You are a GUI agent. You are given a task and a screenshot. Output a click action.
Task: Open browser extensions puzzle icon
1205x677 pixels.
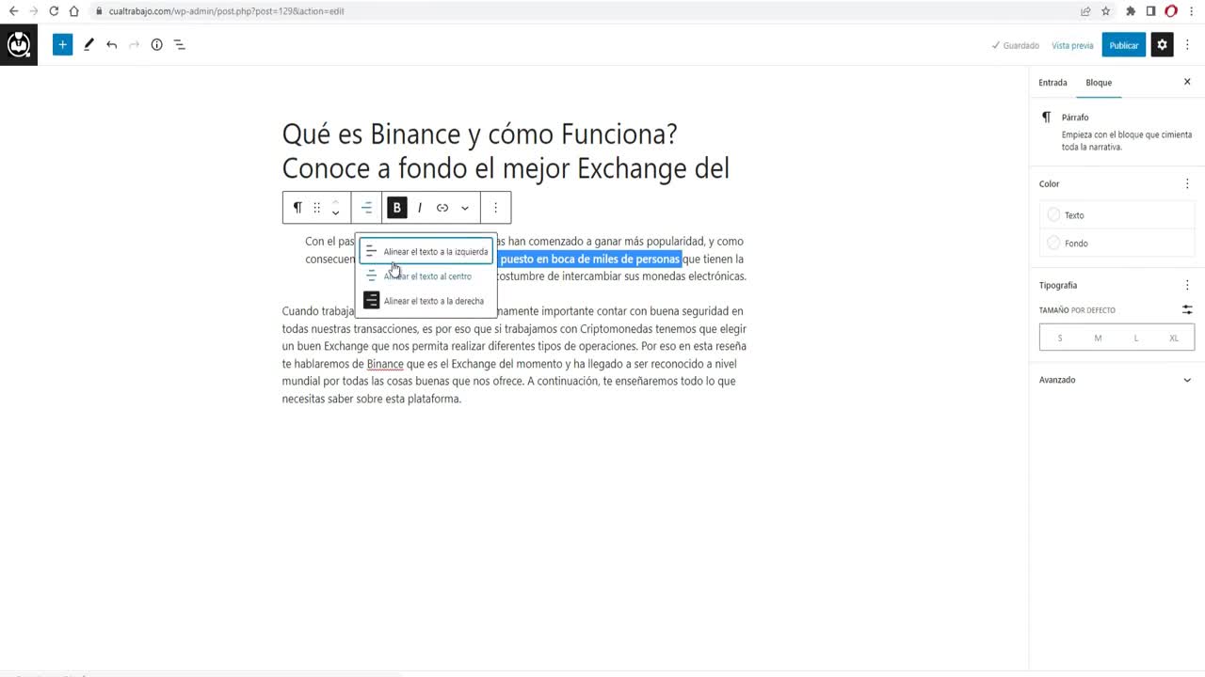(1131, 11)
